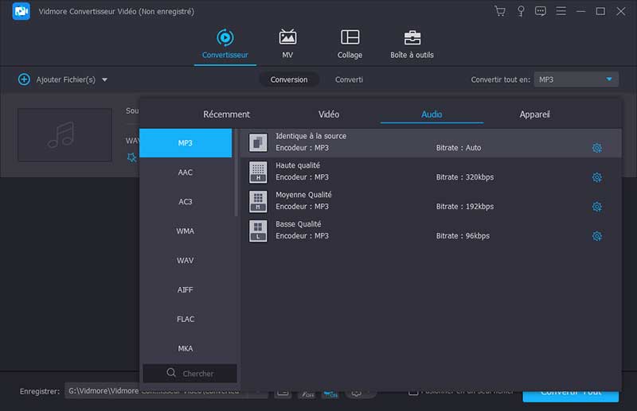Open the shopping cart purchase icon
This screenshot has width=637, height=411.
[499, 11]
